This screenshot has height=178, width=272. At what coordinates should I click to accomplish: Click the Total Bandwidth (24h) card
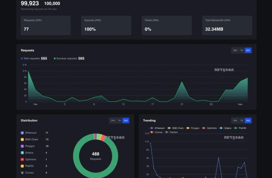tap(228, 25)
